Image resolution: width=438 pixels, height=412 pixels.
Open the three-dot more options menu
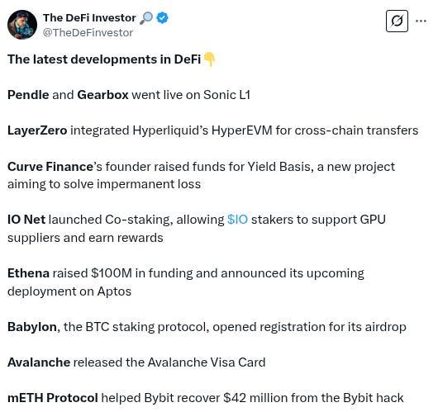click(421, 21)
